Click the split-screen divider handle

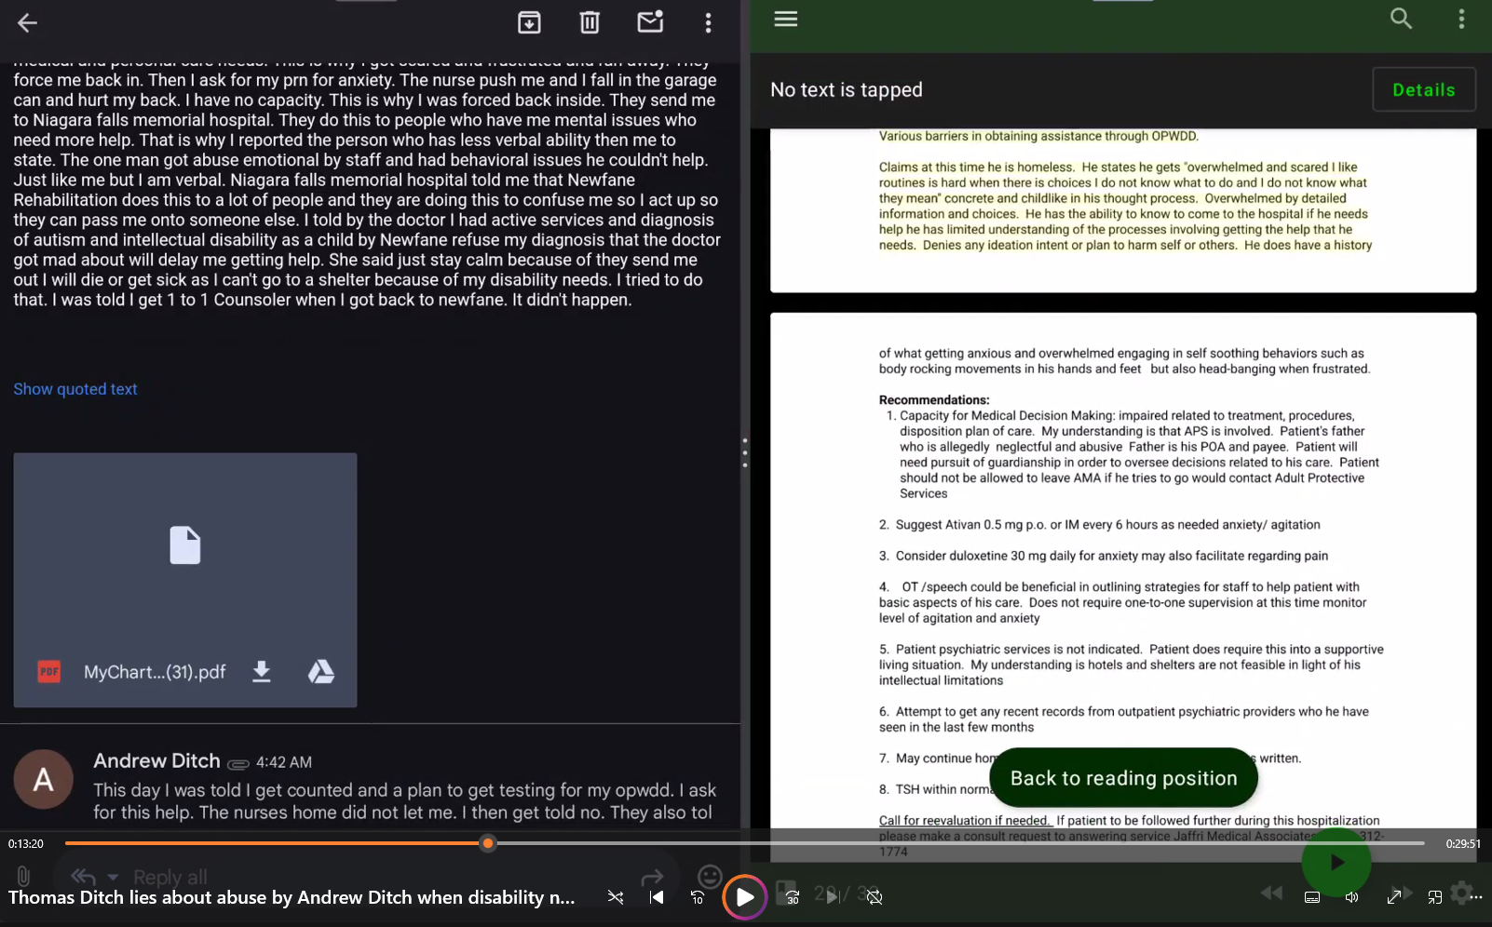click(745, 452)
